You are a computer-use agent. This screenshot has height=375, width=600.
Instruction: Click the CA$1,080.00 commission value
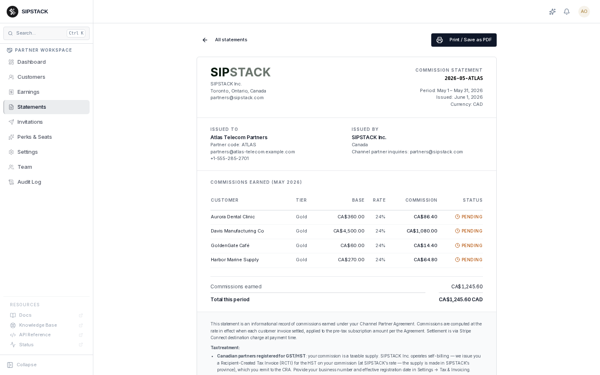coord(422,231)
